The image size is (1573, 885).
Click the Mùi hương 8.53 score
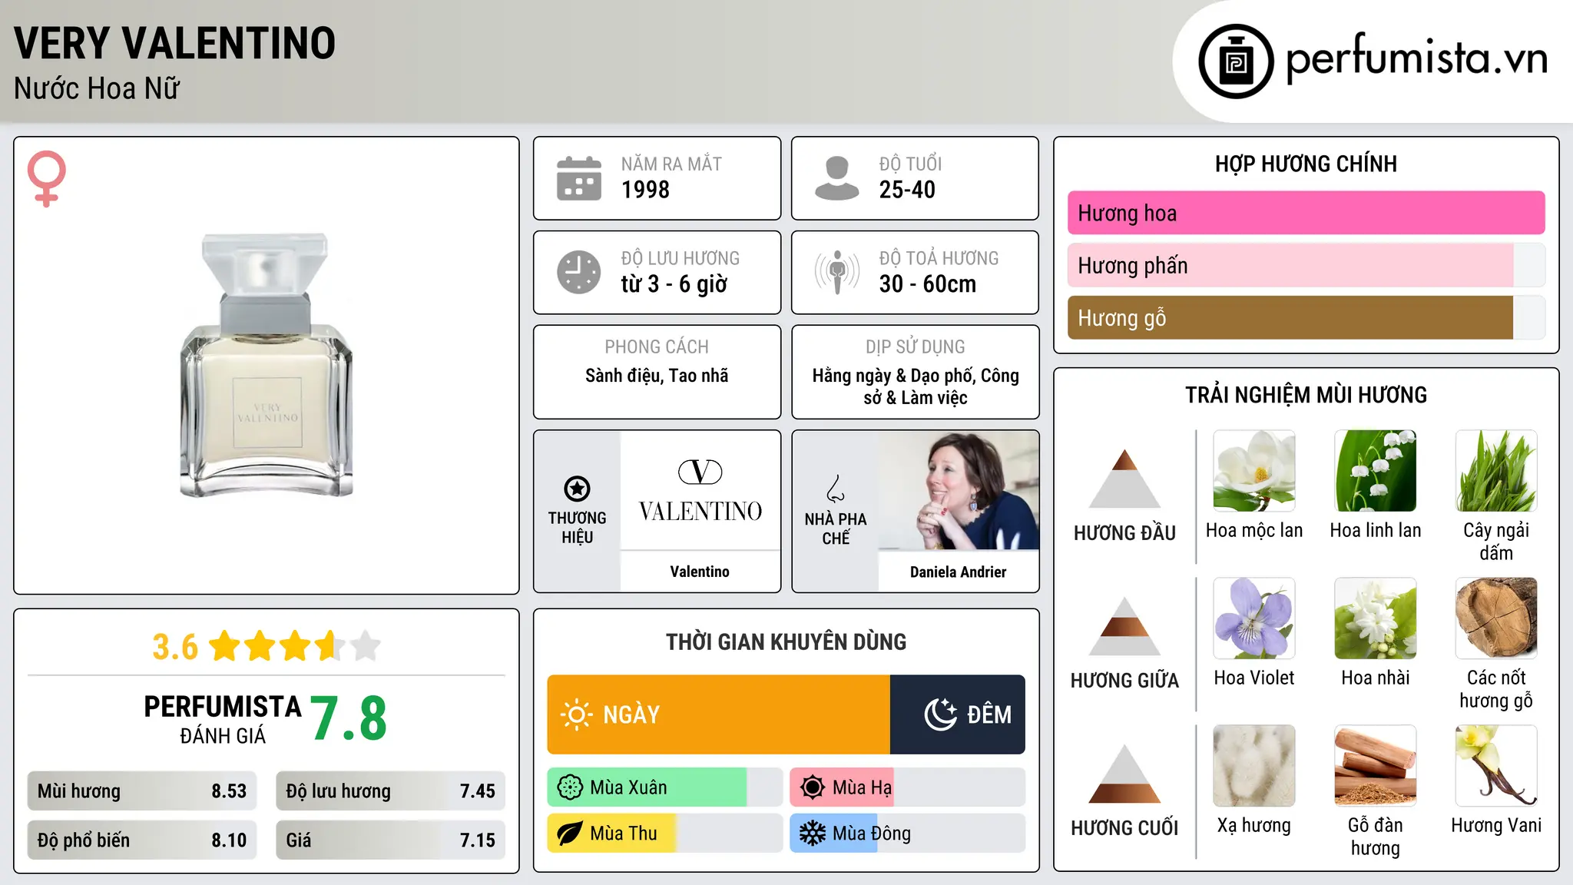[142, 791]
